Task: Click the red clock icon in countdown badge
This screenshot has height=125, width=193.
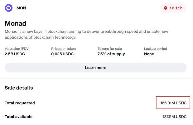Action: point(165,8)
